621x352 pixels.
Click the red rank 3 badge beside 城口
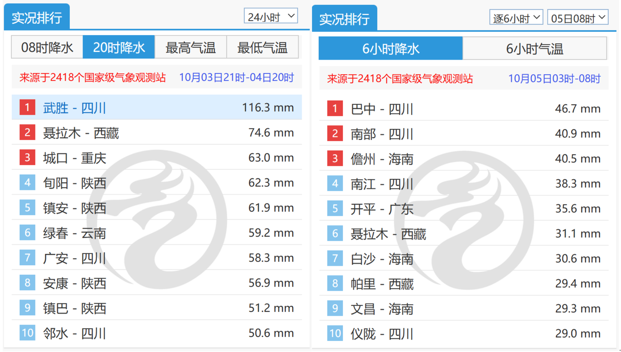[27, 158]
